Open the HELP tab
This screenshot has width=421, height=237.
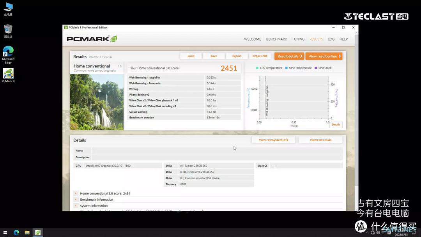click(344, 39)
